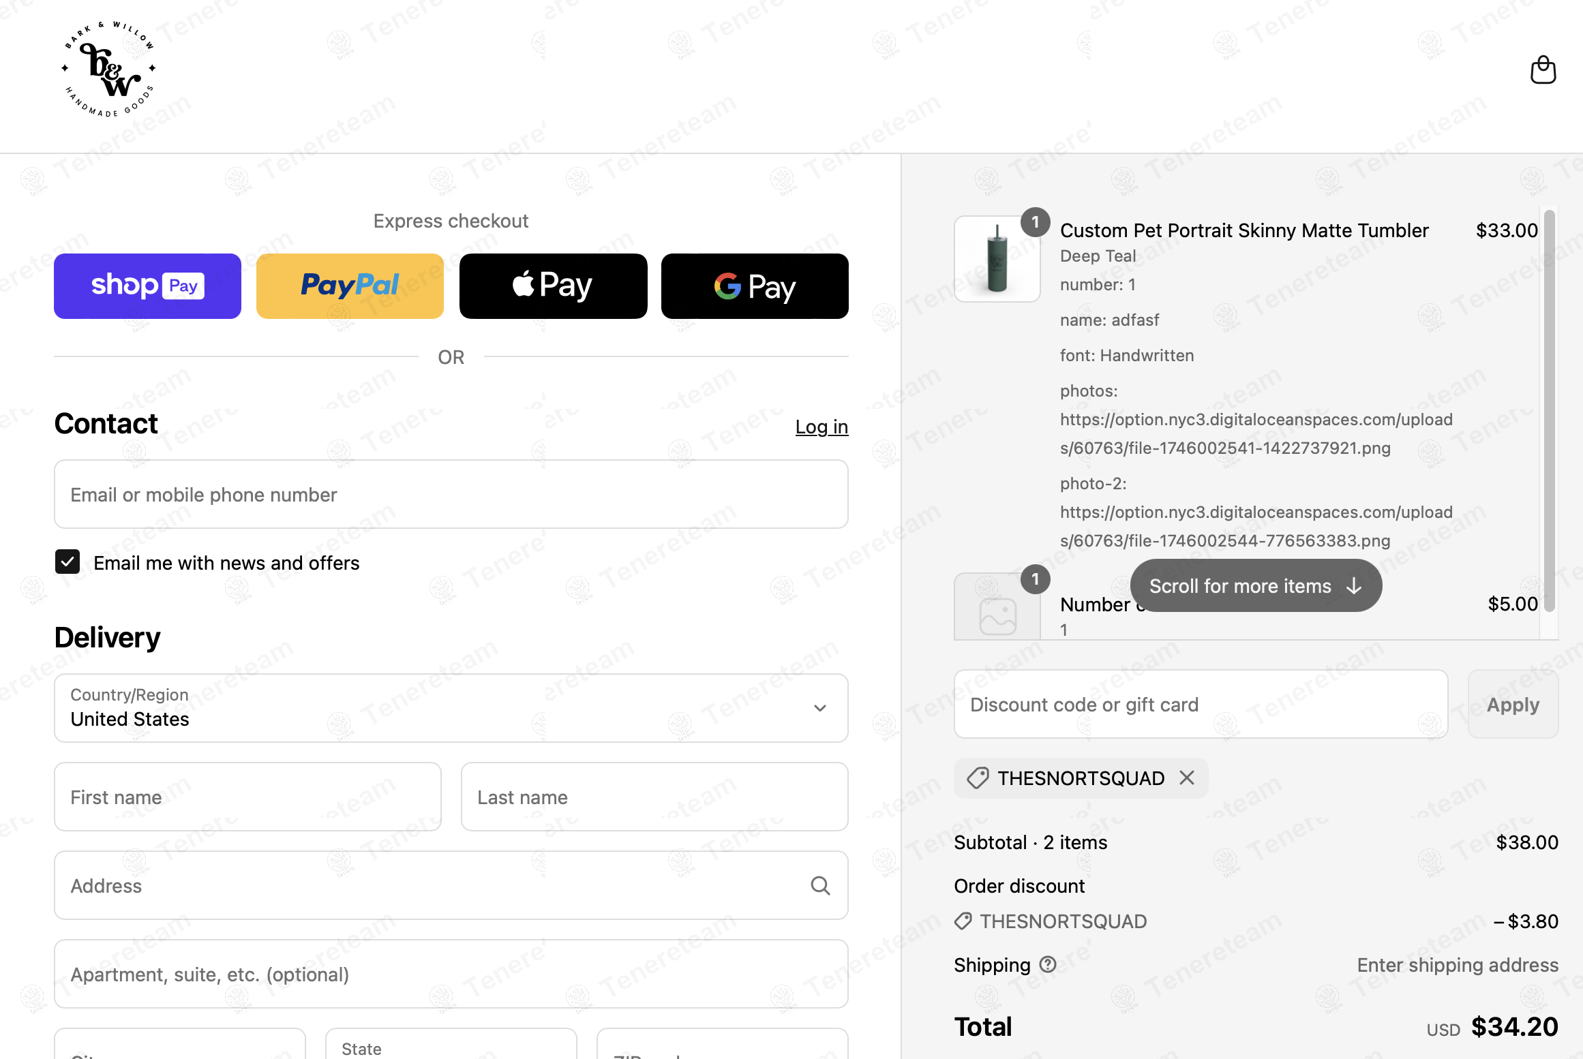
Task: Pay with Shop Pay
Action: tap(147, 286)
